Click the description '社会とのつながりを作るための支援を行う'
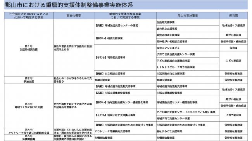Viewport: 252px width, 141px height. pyautogui.click(x=73, y=80)
